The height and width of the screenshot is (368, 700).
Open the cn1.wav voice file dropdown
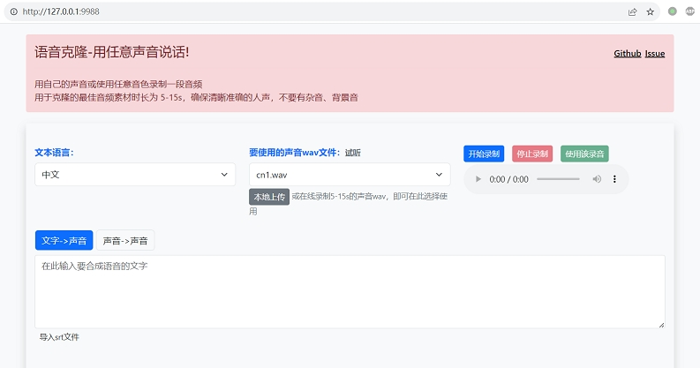coord(350,175)
